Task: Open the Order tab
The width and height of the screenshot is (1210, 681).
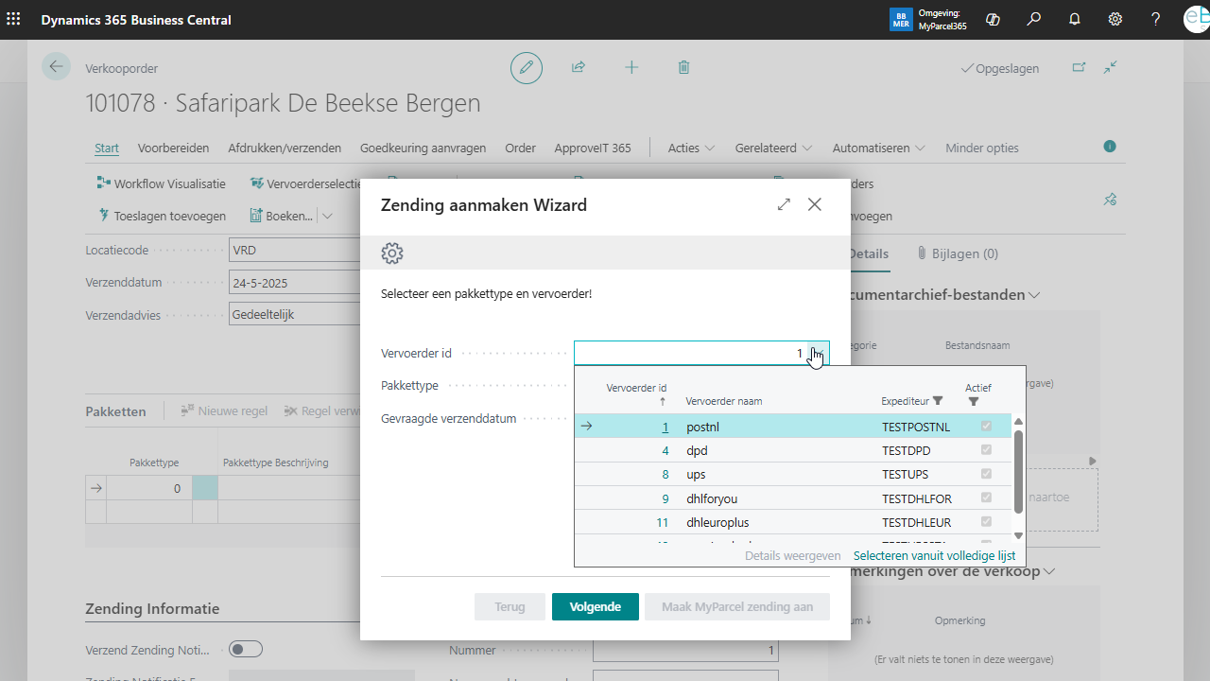Action: pos(520,148)
